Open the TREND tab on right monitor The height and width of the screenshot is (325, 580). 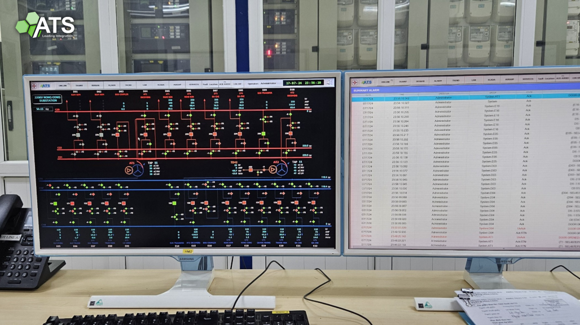(455, 81)
